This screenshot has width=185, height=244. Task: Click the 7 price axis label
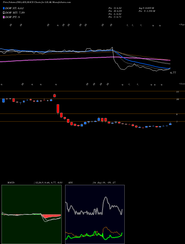pos(177,122)
